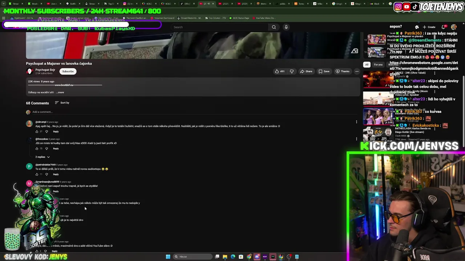Screen dimensions: 465x261
Task: Dislike the comment by @petrsindelar7949
Action: 46,174
